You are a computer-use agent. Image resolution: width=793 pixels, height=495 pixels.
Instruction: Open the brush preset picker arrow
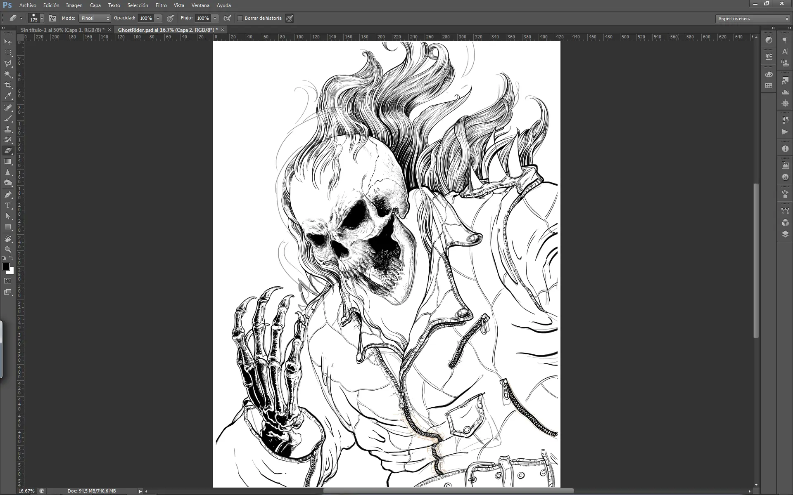42,18
